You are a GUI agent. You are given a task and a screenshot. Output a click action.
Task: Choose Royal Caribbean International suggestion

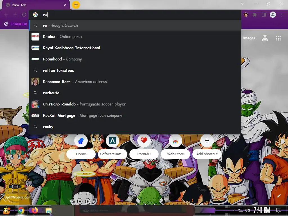pos(135,48)
